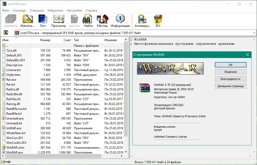Select the RarExt64.dll entry
257x165 pixels.
click(x=63, y=94)
